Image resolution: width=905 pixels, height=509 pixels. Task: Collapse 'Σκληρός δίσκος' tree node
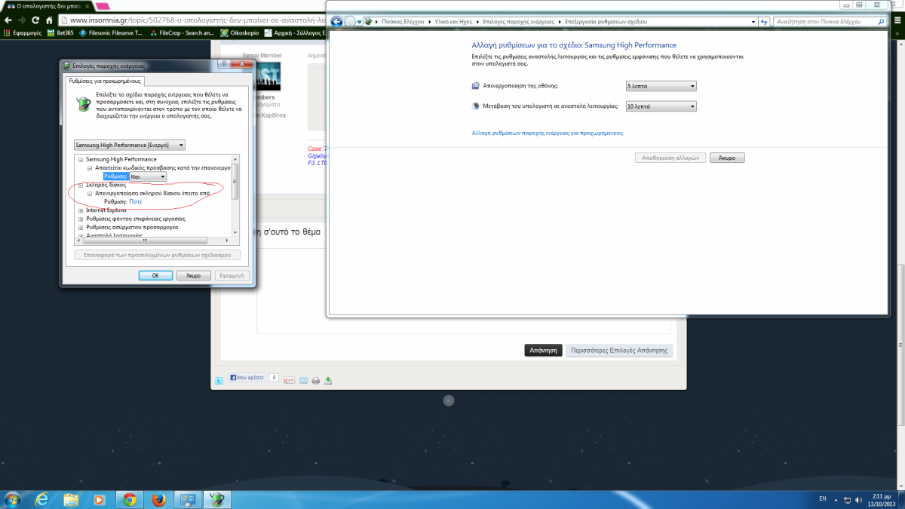81,185
